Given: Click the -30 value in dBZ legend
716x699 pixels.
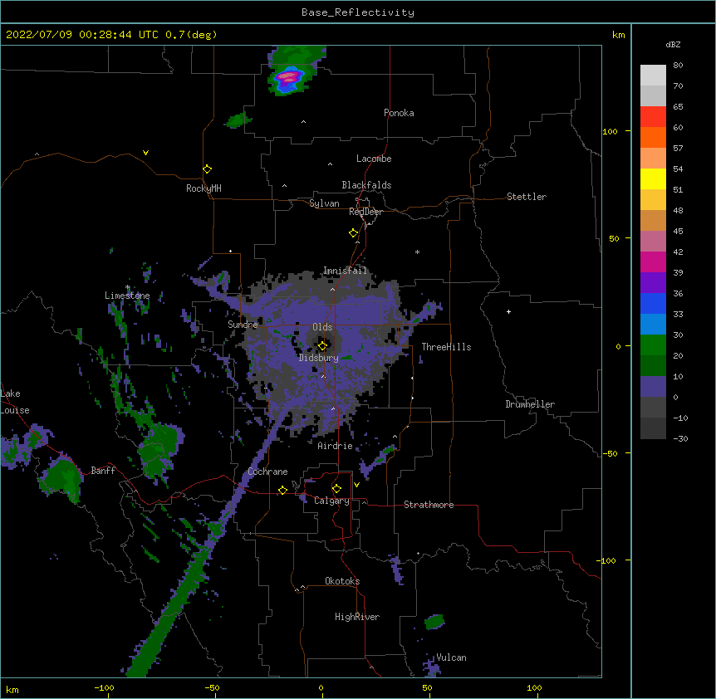Looking at the screenshot, I should (680, 438).
